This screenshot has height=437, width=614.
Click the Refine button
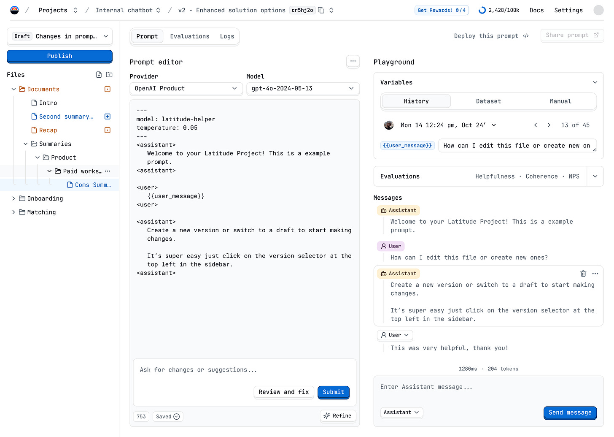[338, 416]
